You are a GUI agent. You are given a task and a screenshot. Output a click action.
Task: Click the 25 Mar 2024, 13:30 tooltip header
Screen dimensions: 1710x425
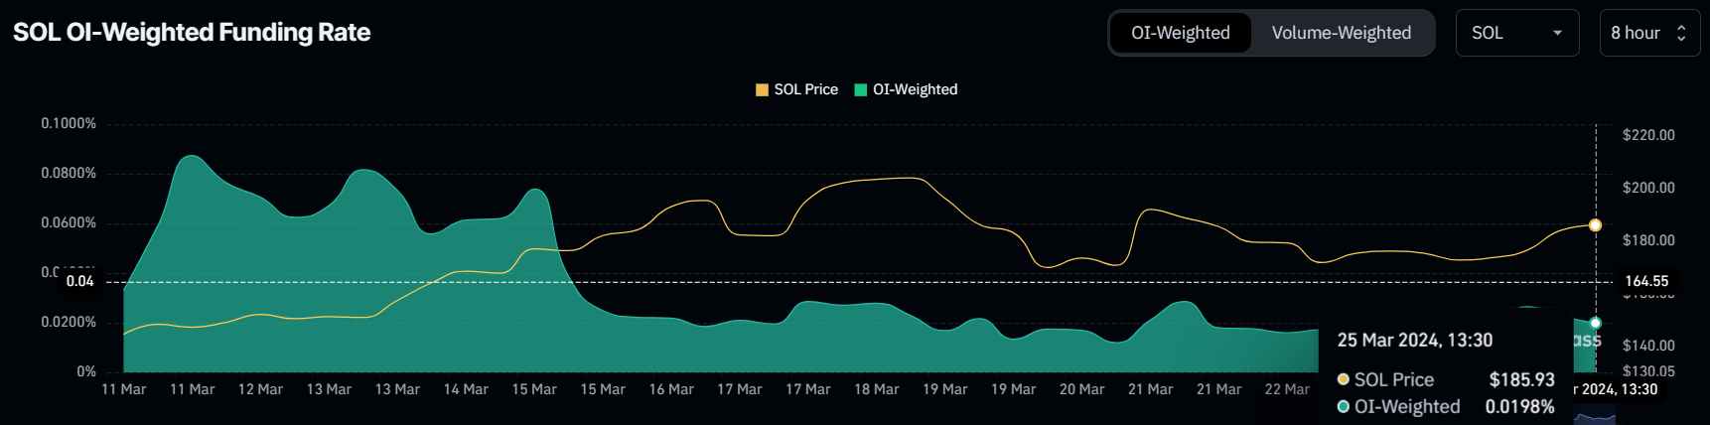coord(1414,341)
